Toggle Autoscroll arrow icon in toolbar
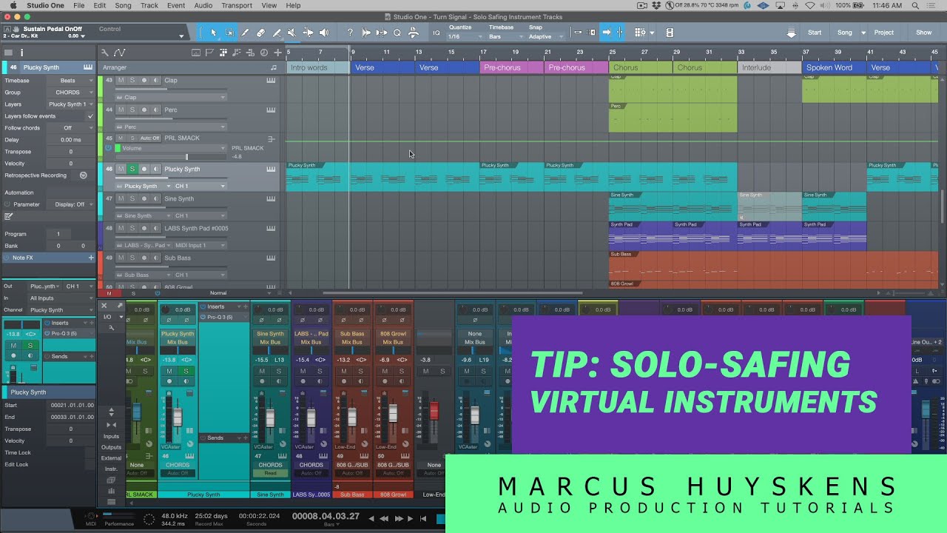947x533 pixels. click(607, 33)
